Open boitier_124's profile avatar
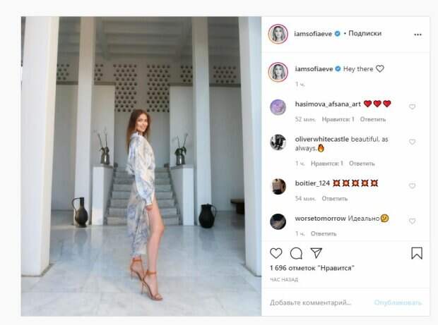The width and height of the screenshot is (438, 325). point(278,186)
